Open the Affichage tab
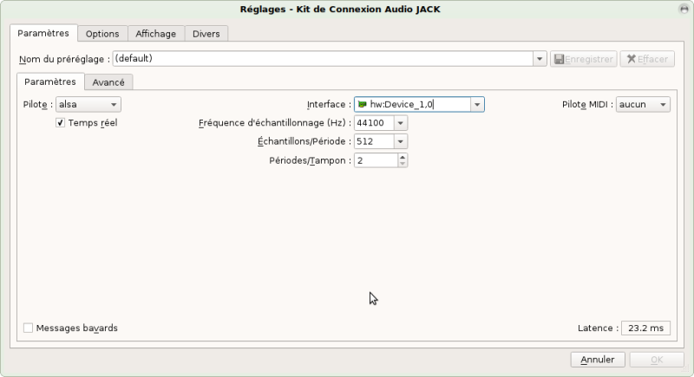This screenshot has height=377, width=694. (155, 34)
